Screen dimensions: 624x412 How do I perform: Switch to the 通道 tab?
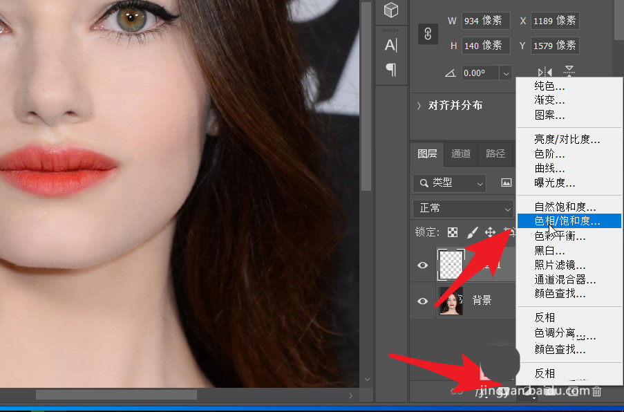click(461, 153)
